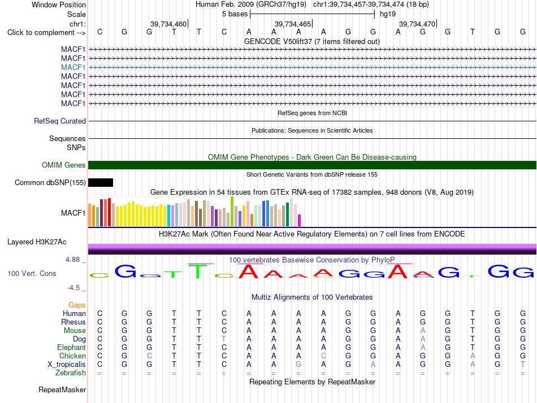537x403 pixels.
Task: Click the Window Position label
Action: pyautogui.click(x=59, y=5)
